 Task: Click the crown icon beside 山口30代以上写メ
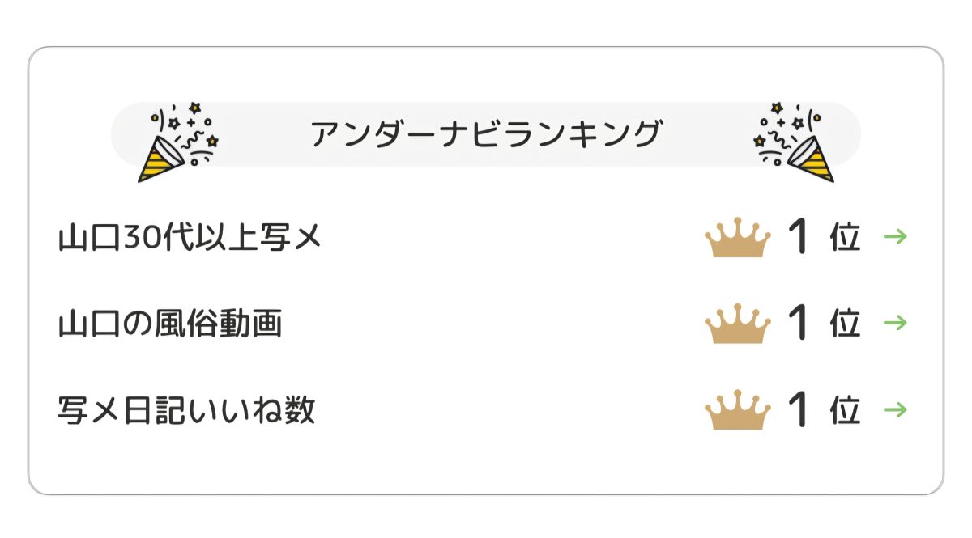click(737, 239)
